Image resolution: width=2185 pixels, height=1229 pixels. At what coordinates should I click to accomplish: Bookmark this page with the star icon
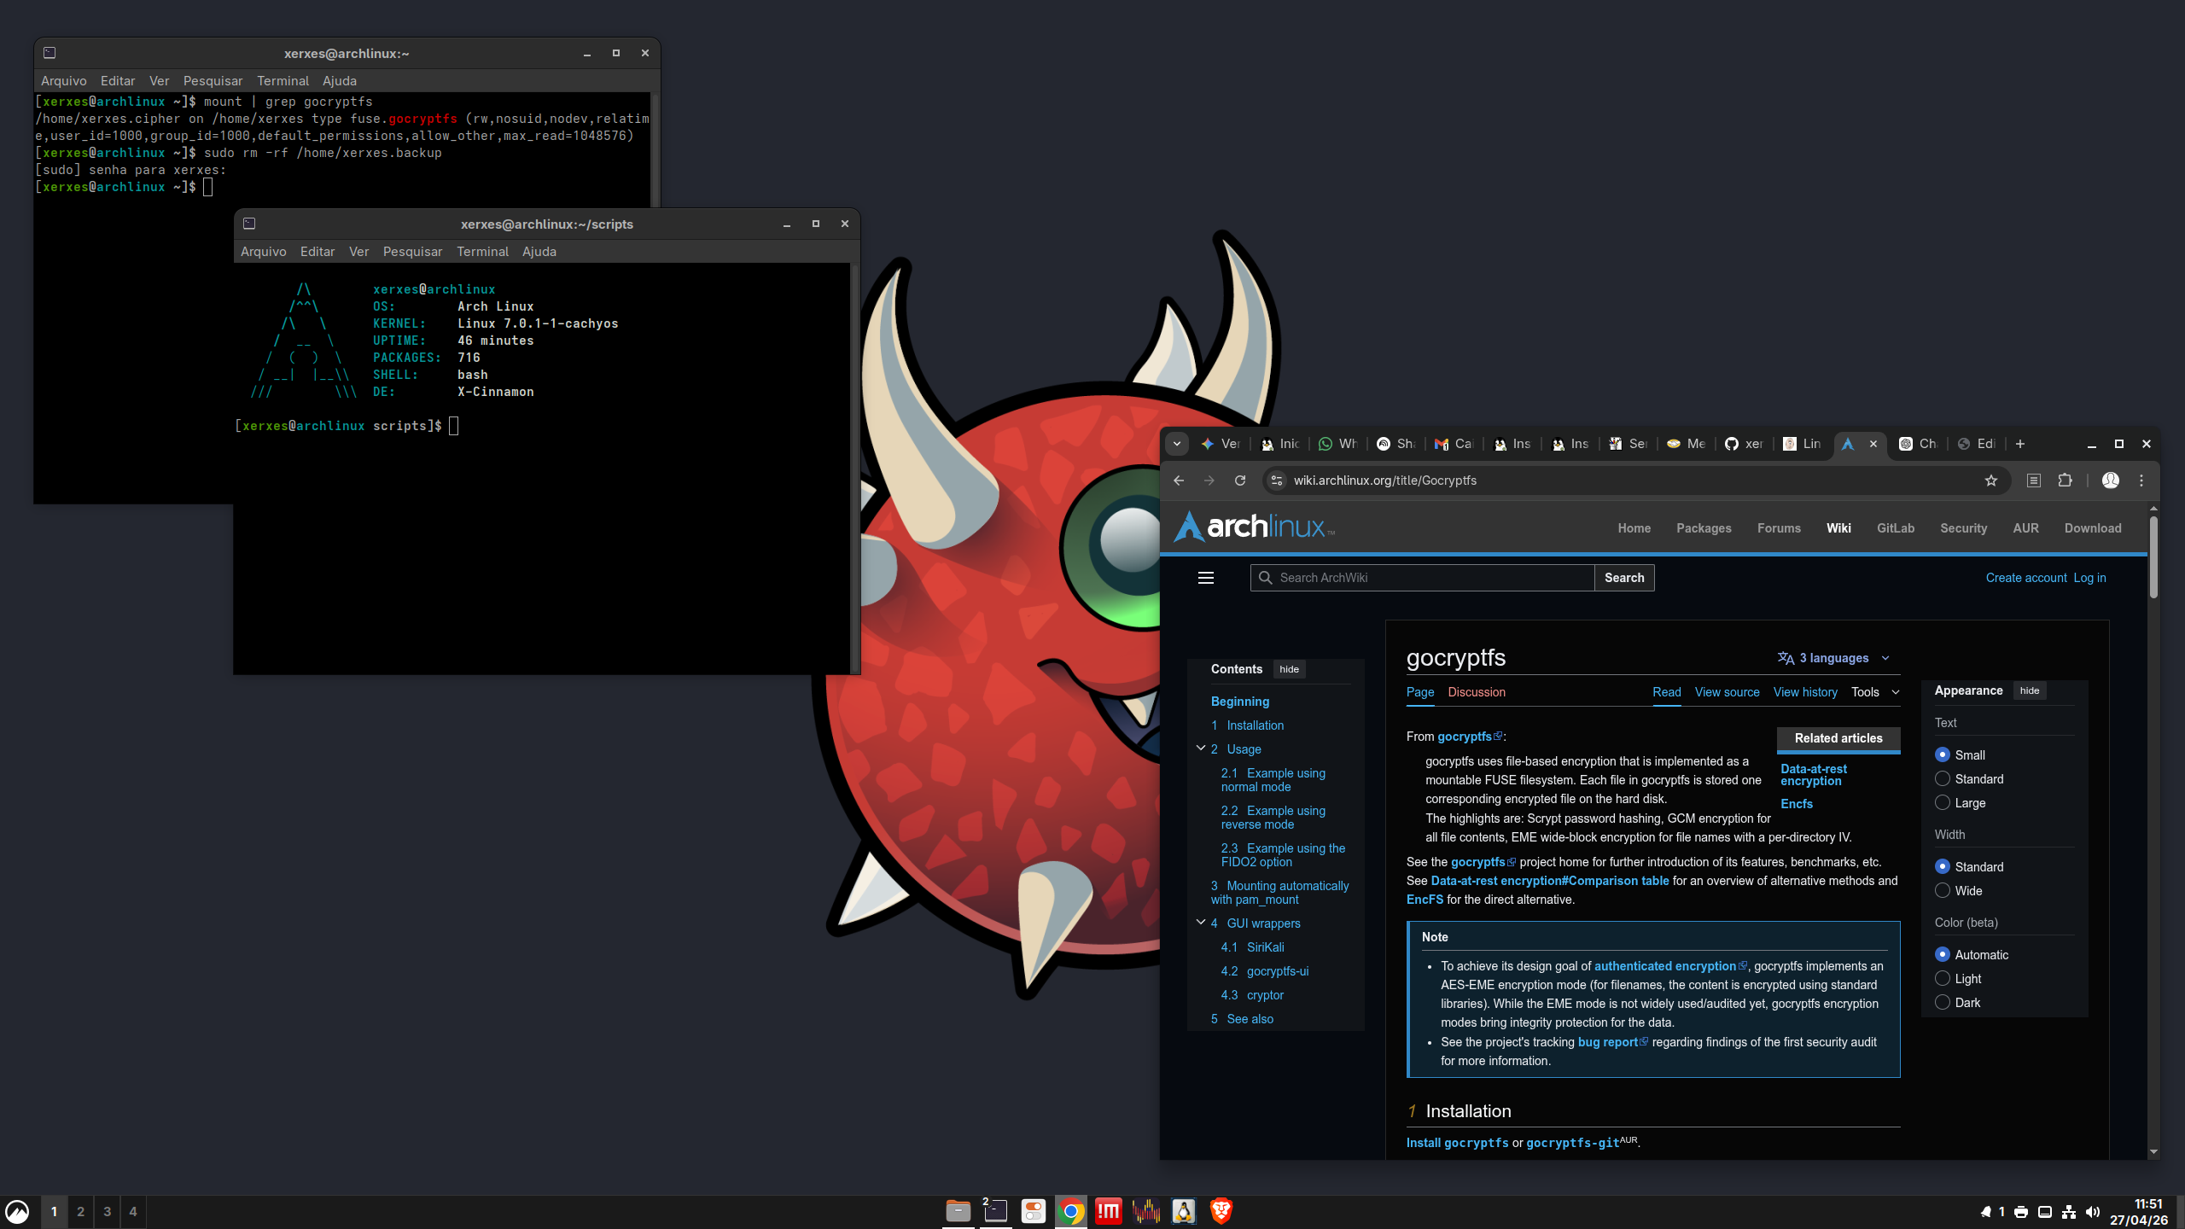coord(1990,481)
